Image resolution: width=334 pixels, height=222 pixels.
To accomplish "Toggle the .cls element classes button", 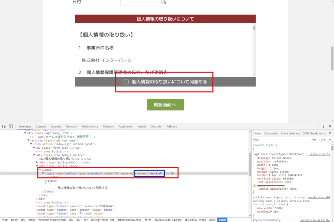I will click(323, 140).
